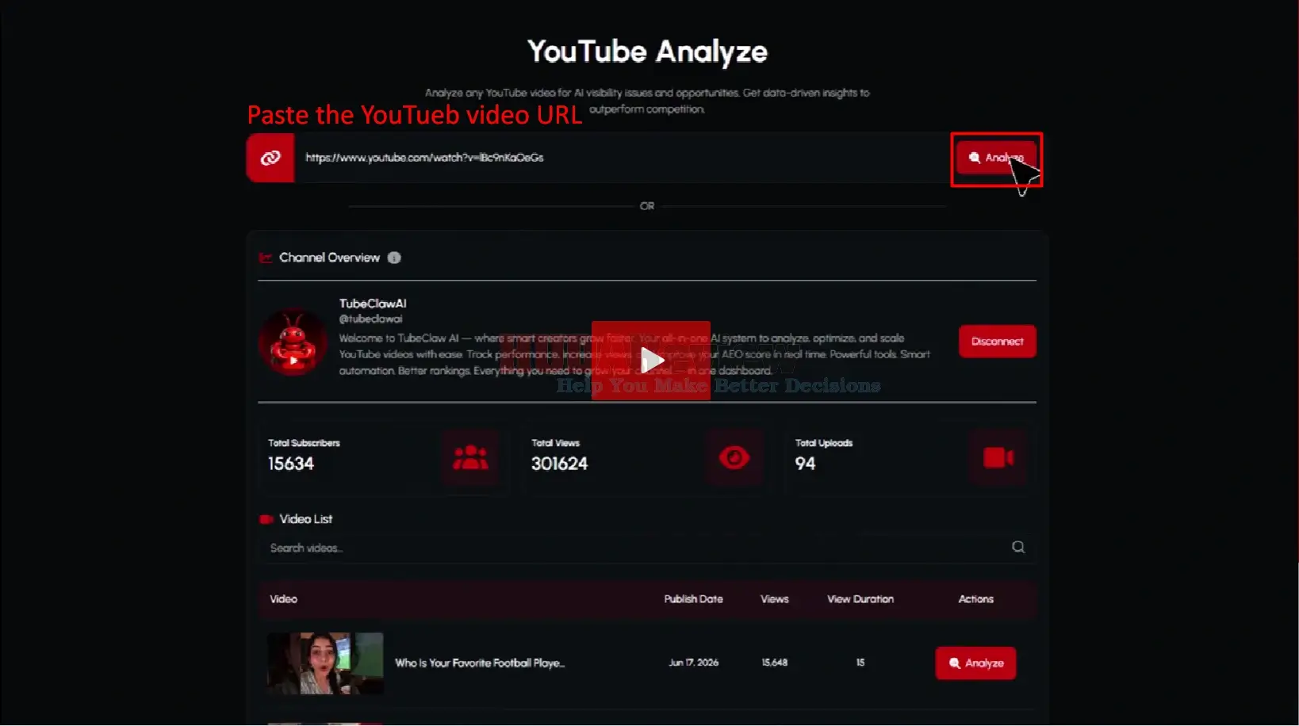The width and height of the screenshot is (1299, 726).
Task: Click the Views column header
Action: pyautogui.click(x=775, y=599)
